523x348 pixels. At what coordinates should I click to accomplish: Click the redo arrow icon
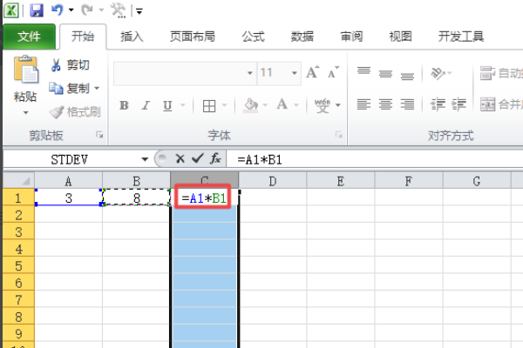[x=87, y=10]
